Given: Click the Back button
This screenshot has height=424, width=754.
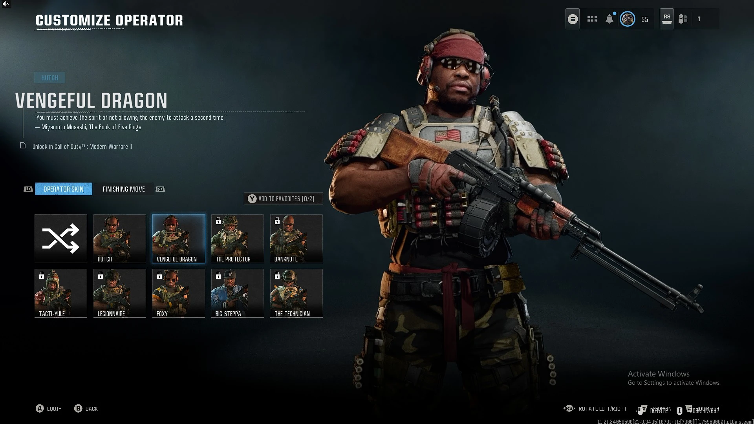Looking at the screenshot, I should (86, 409).
